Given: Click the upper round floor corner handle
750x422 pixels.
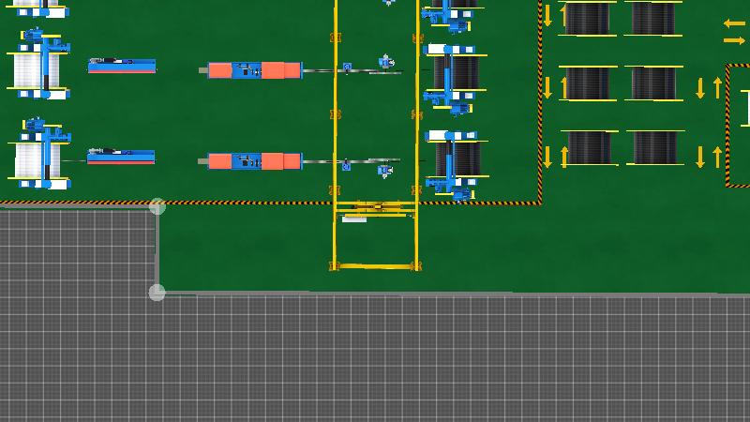Looking at the screenshot, I should pos(157,206).
